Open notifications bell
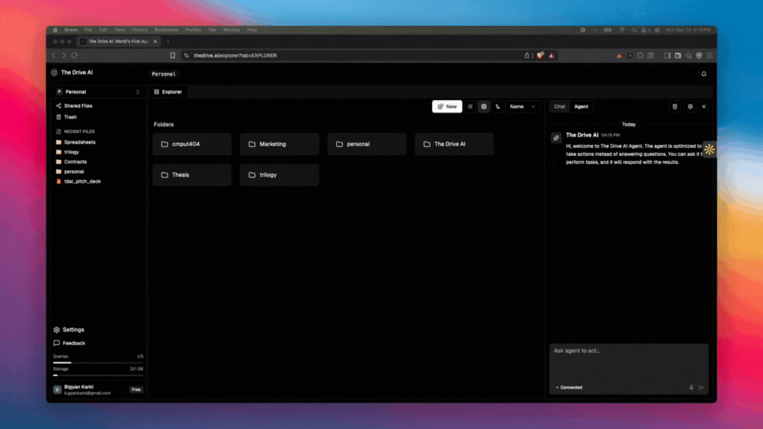 pyautogui.click(x=703, y=74)
